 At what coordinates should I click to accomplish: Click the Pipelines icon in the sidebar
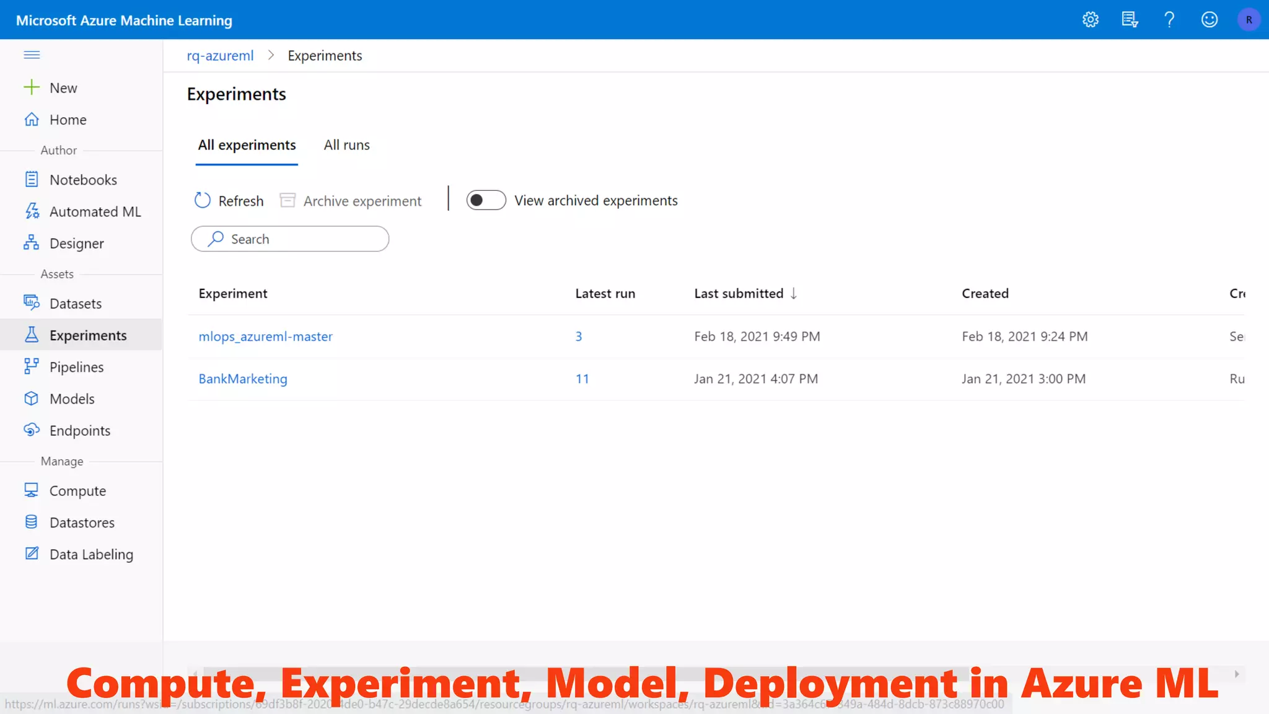pyautogui.click(x=32, y=366)
